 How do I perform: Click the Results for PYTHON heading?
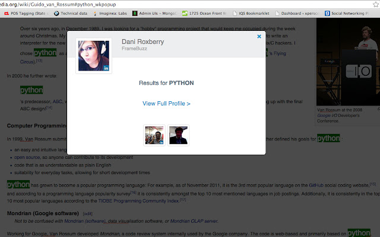pos(166,83)
